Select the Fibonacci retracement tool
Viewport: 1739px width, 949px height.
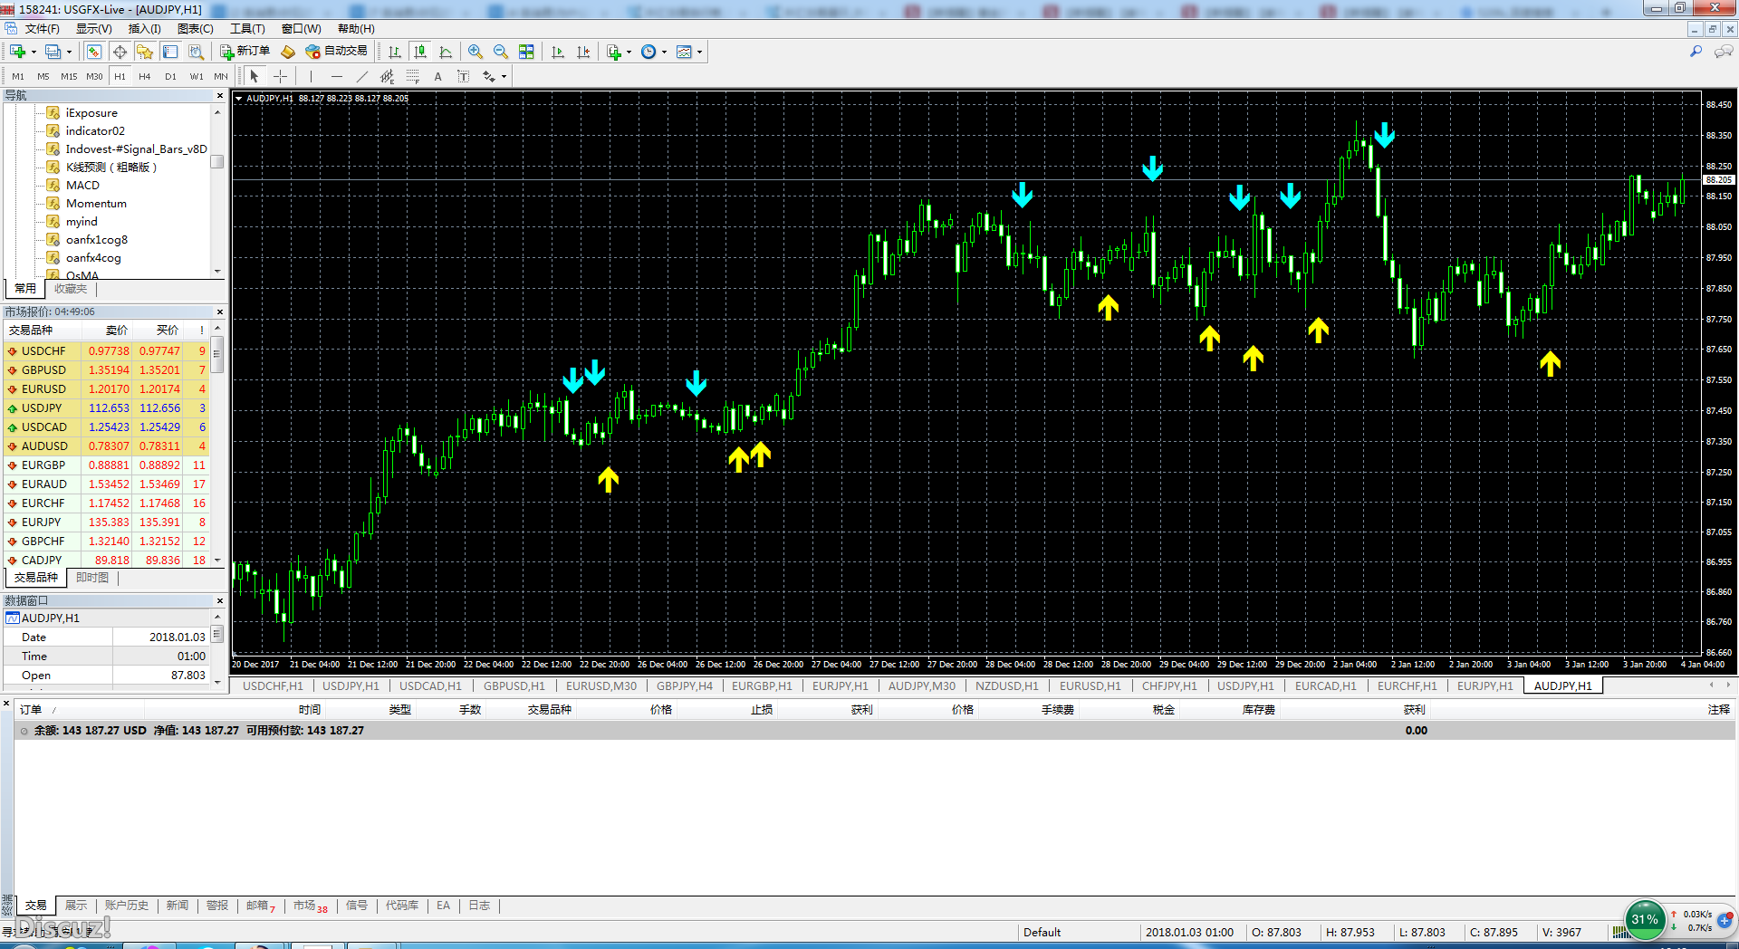(x=413, y=76)
